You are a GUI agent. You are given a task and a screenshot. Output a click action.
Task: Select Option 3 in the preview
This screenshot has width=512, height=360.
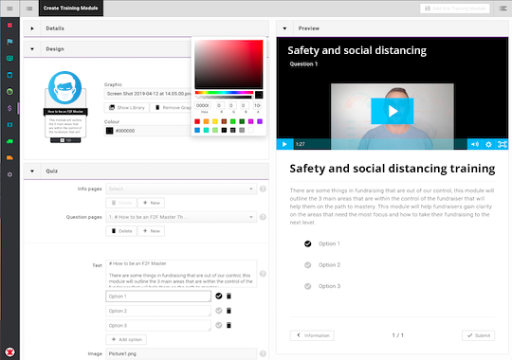(307, 286)
